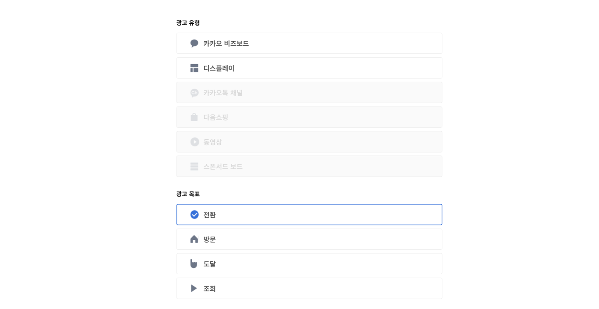Click the circular play icon for 동영상

(195, 142)
